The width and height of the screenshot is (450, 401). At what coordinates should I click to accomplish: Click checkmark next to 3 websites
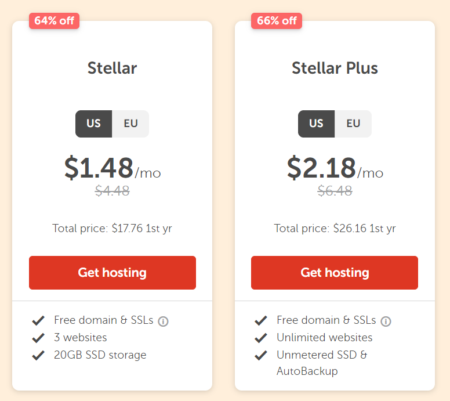(x=38, y=338)
